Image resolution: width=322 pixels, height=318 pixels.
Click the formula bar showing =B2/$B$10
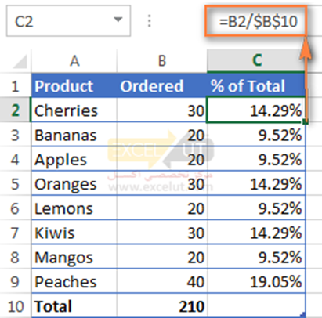[x=255, y=21]
